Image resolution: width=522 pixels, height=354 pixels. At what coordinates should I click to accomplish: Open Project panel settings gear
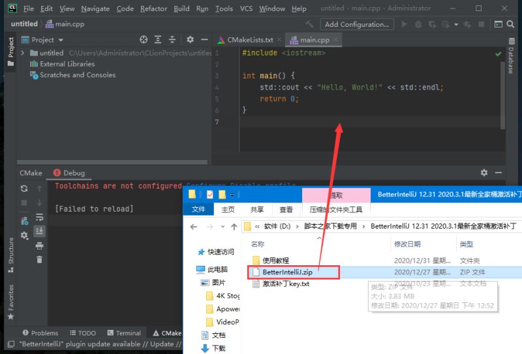pyautogui.click(x=190, y=40)
